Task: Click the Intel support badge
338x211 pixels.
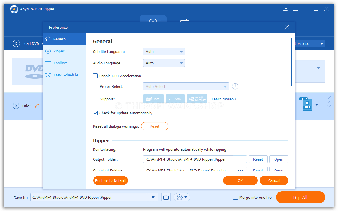Action: 153,99
